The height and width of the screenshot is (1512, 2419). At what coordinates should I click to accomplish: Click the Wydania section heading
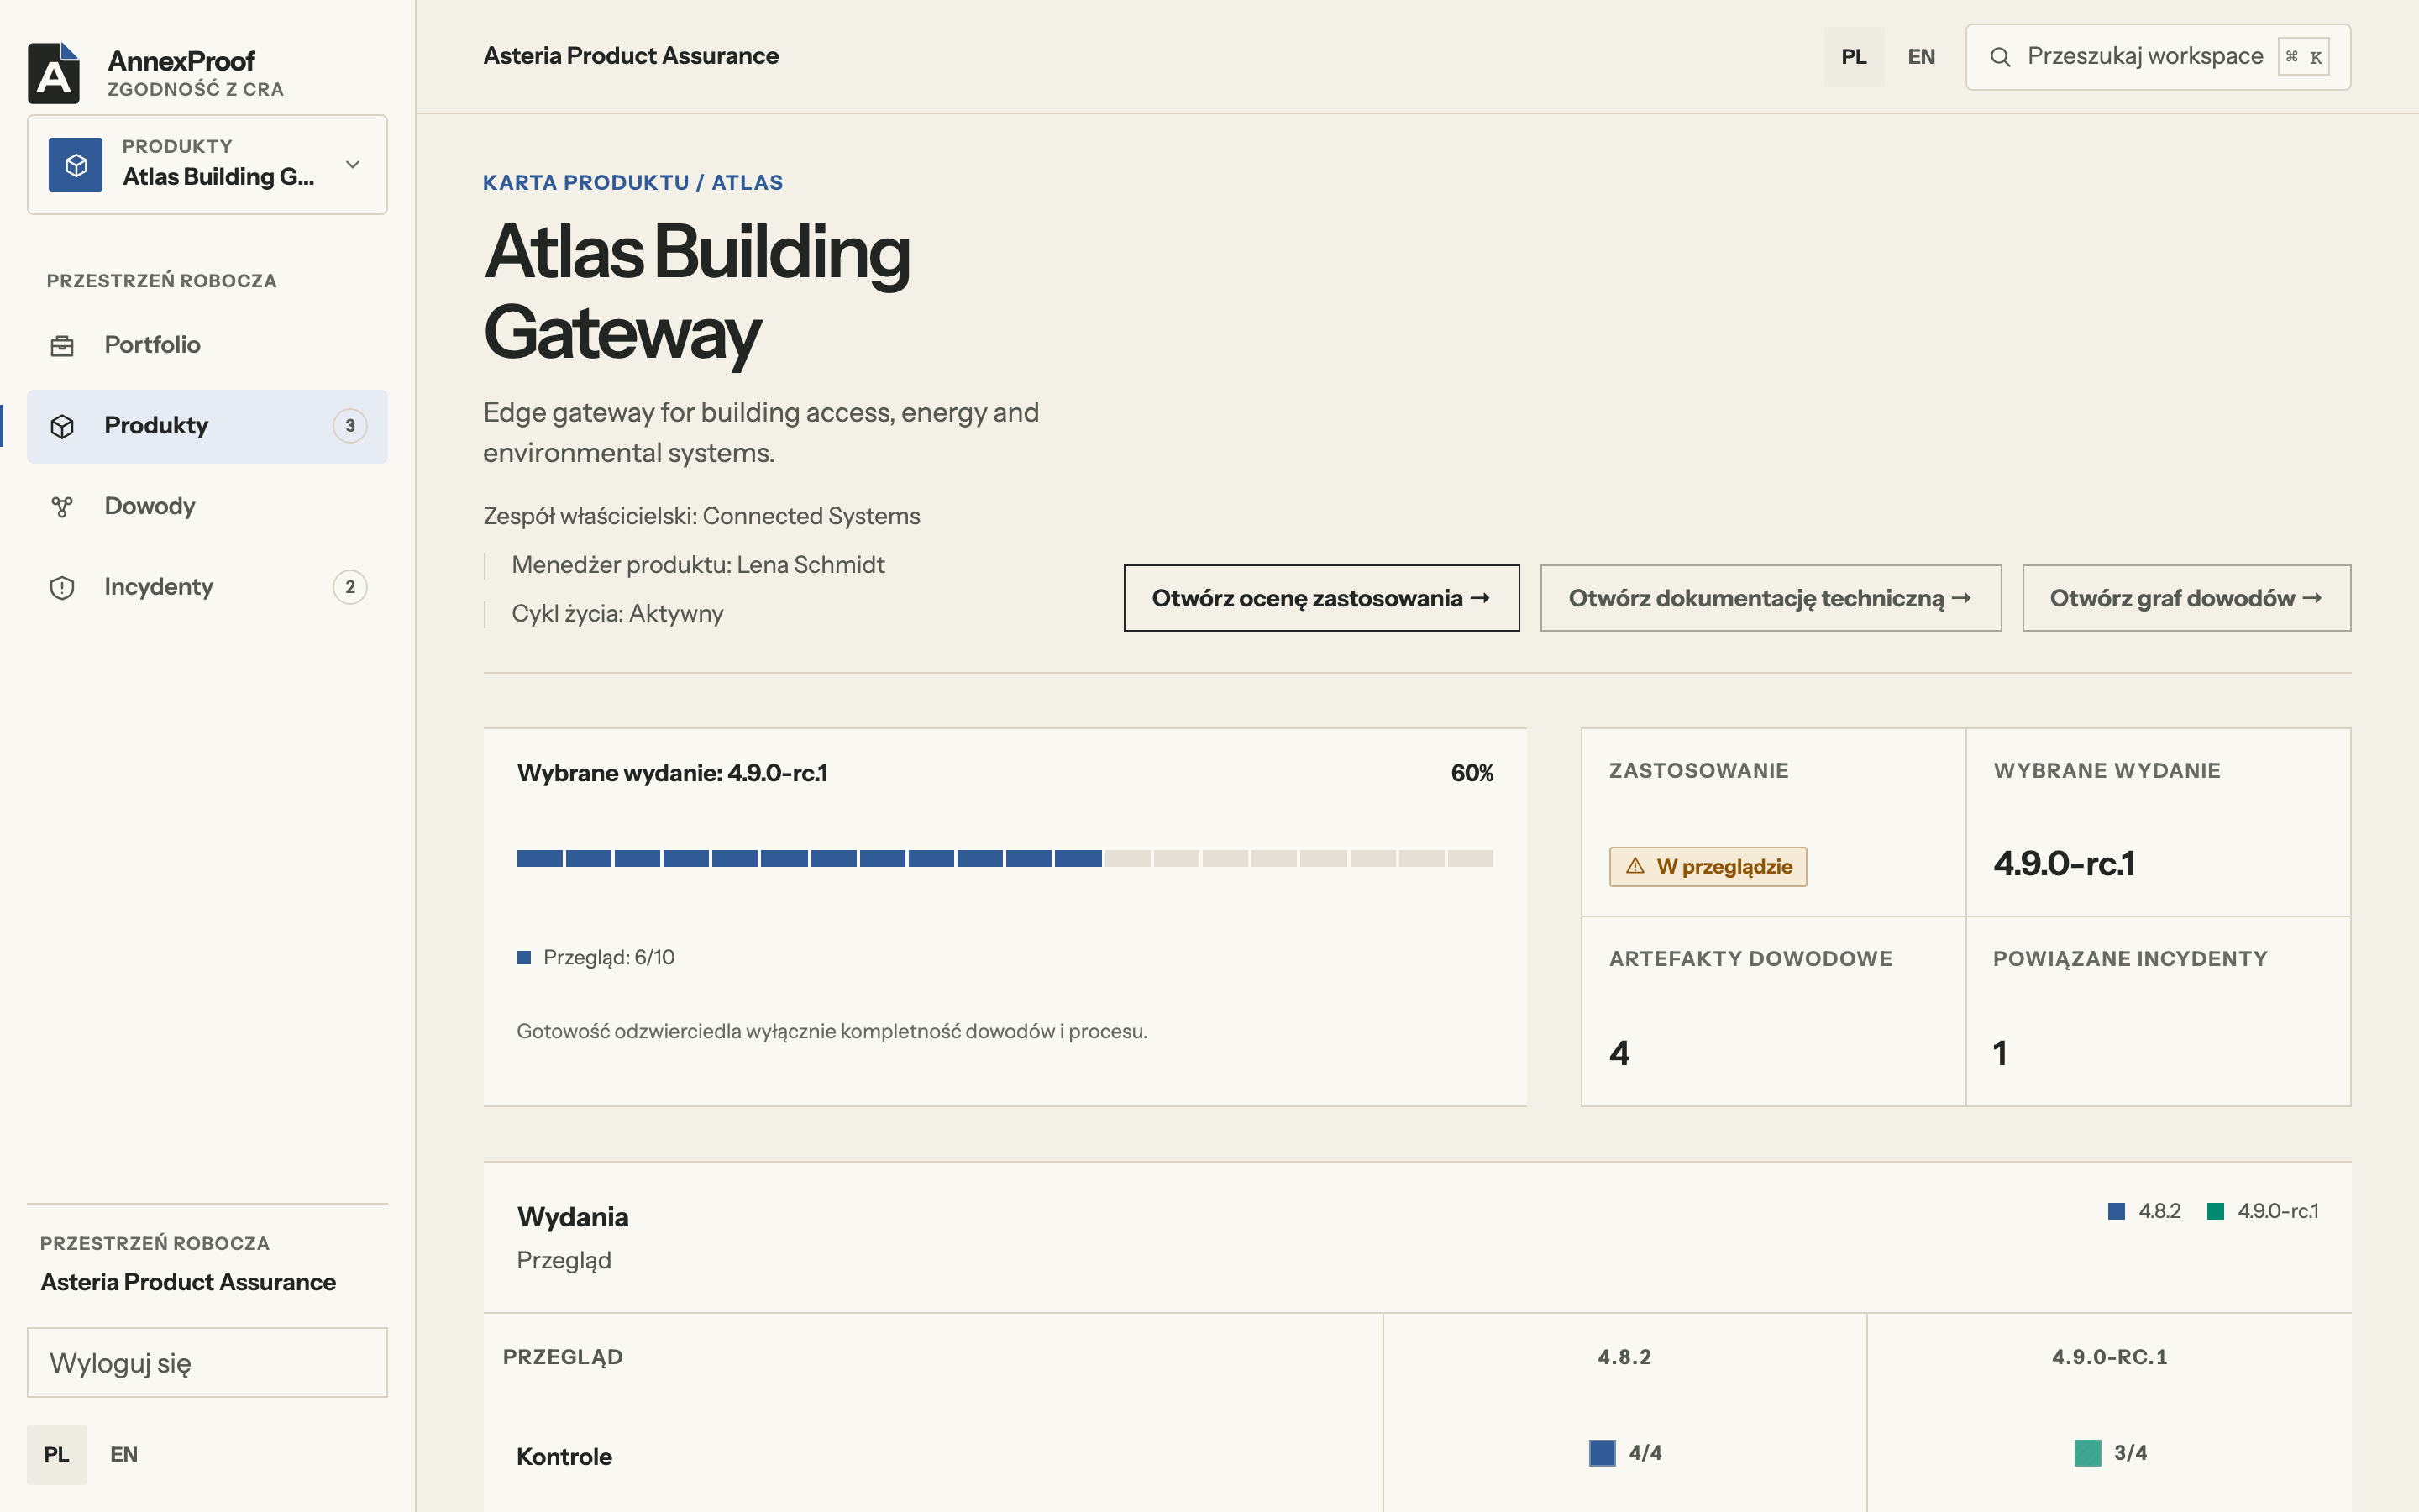tap(573, 1217)
